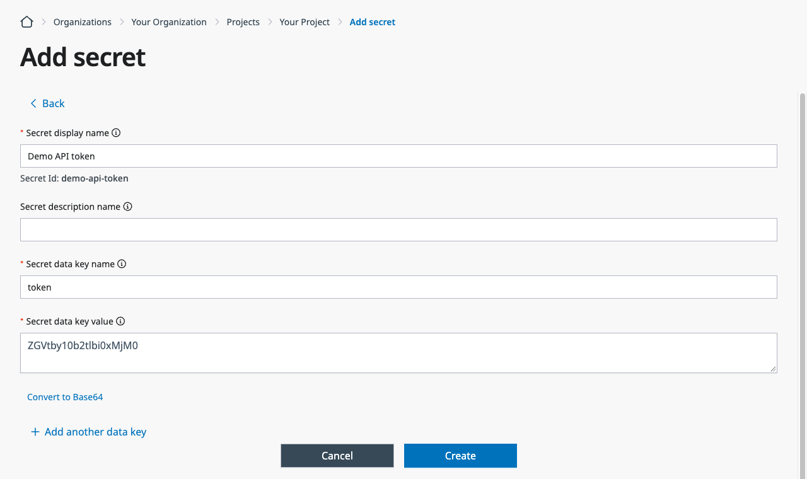Image resolution: width=807 pixels, height=479 pixels.
Task: Focus the empty Secret description field
Action: pyautogui.click(x=398, y=229)
